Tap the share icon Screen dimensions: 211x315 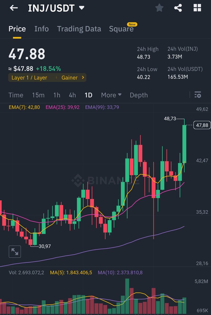(x=178, y=8)
